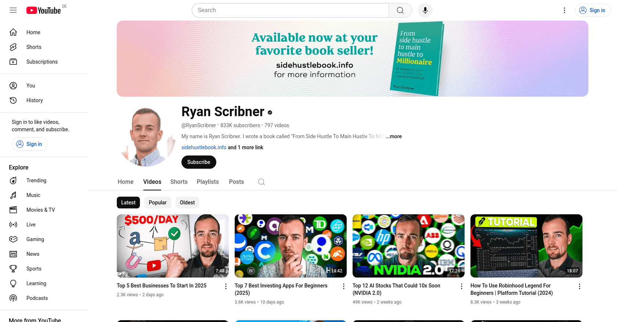Open the sidehustlebook.info link
617x322 pixels.
click(204, 147)
